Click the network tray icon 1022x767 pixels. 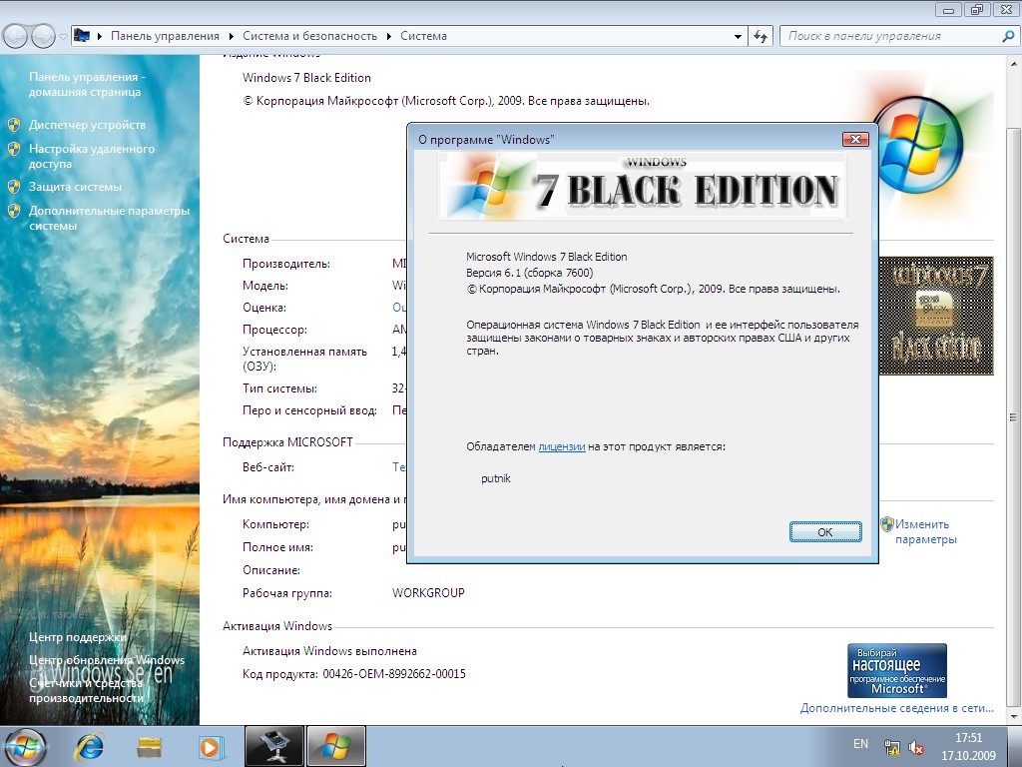pos(891,747)
